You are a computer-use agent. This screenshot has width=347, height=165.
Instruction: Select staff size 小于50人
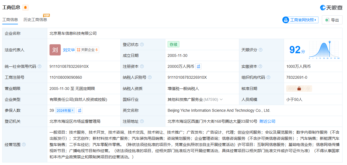[x=294, y=99]
